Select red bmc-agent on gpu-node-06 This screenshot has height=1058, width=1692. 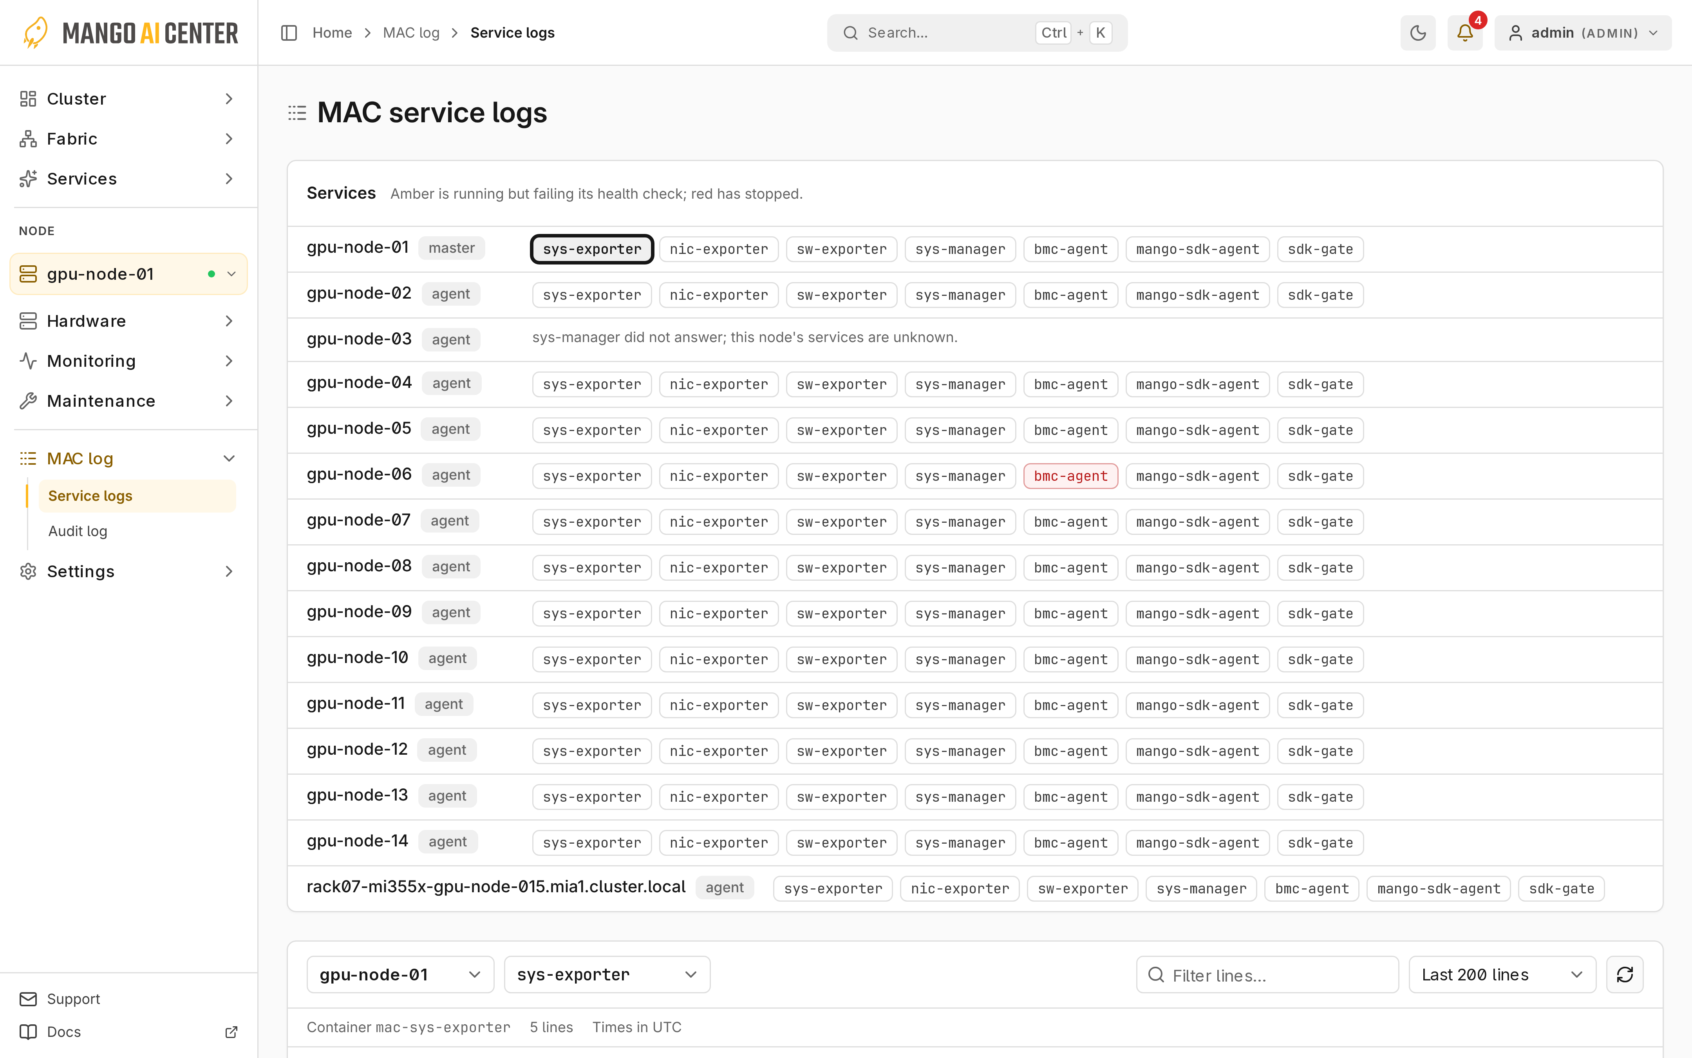click(x=1070, y=476)
